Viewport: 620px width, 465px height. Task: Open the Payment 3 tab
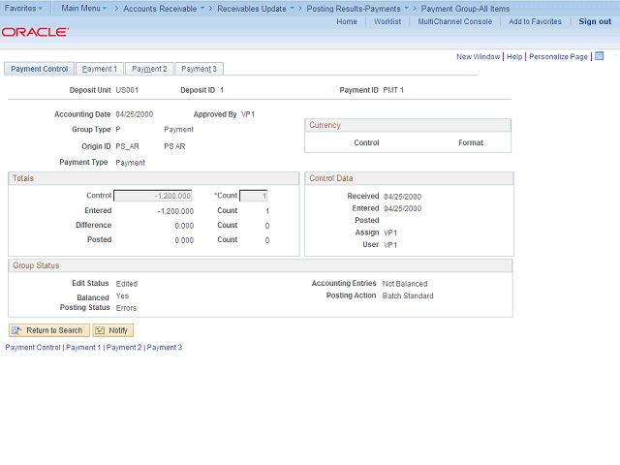(200, 69)
